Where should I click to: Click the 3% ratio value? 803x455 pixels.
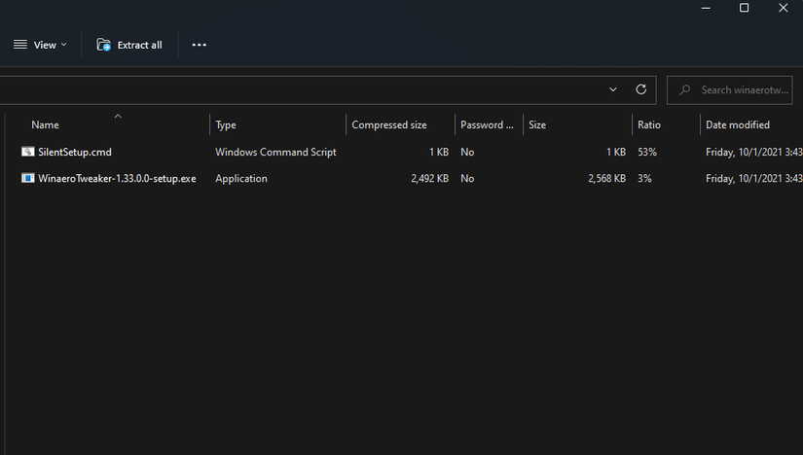(x=644, y=179)
